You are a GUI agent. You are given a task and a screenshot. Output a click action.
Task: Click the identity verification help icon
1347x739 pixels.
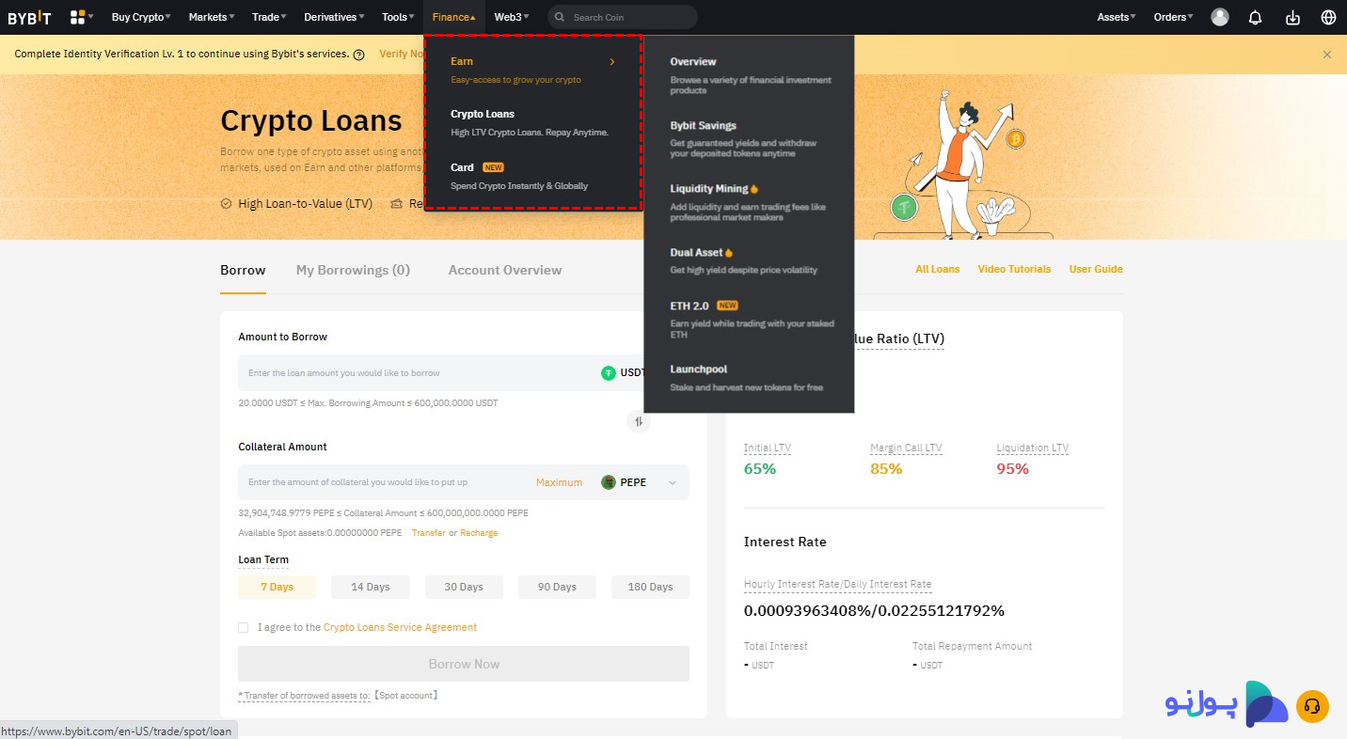click(x=359, y=55)
